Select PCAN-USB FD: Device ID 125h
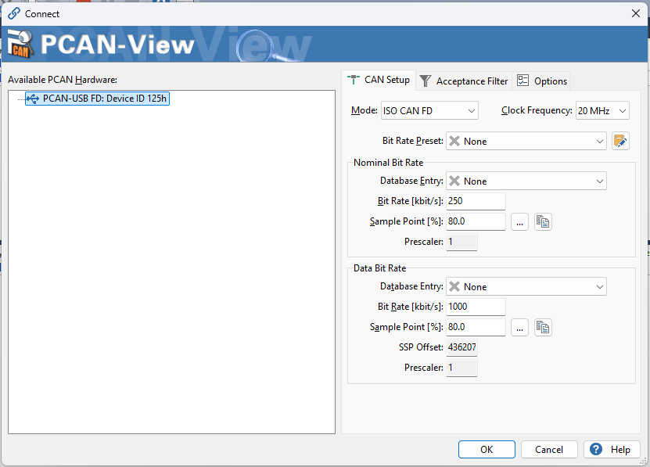650x467 pixels. point(98,99)
